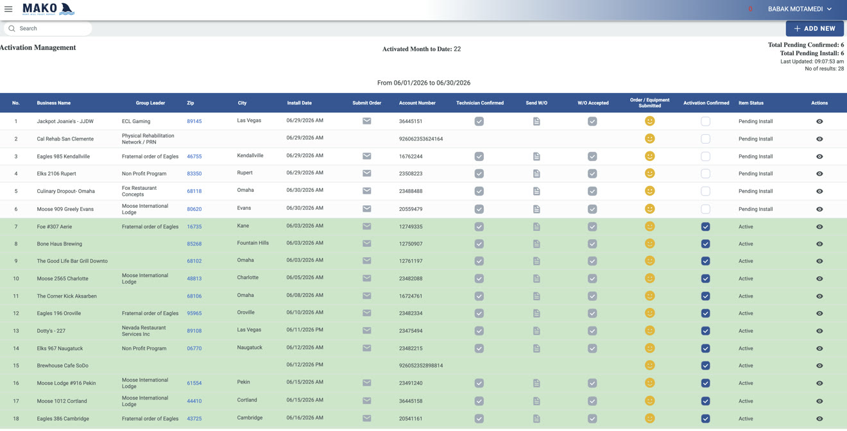This screenshot has height=431, width=847.
Task: Click the envelope icon for Eagles 985 Kendallville
Action: point(367,156)
